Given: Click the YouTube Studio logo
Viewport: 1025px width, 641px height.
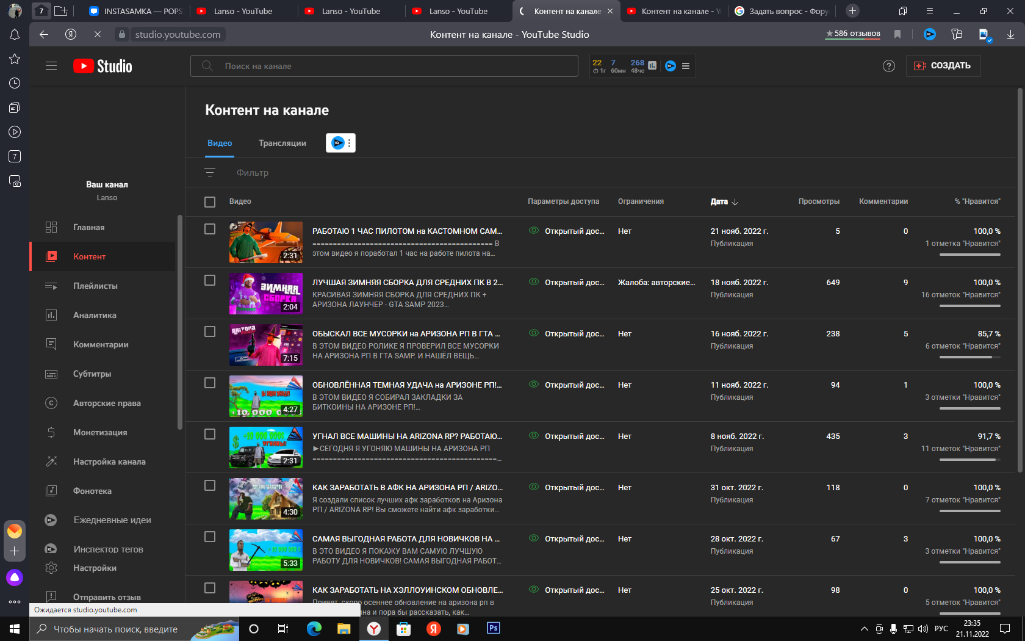Looking at the screenshot, I should click(103, 66).
